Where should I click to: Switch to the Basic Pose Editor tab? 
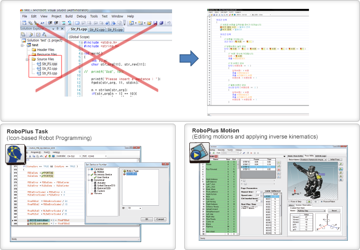[x=295, y=156]
